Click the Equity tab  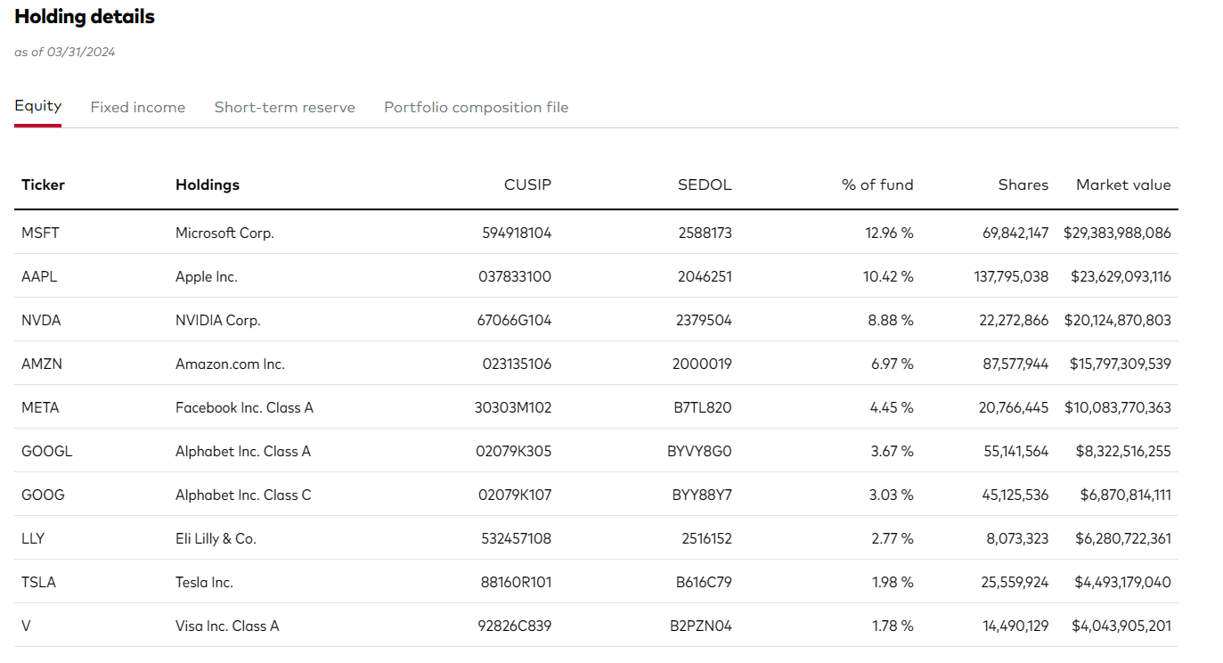[x=37, y=105]
